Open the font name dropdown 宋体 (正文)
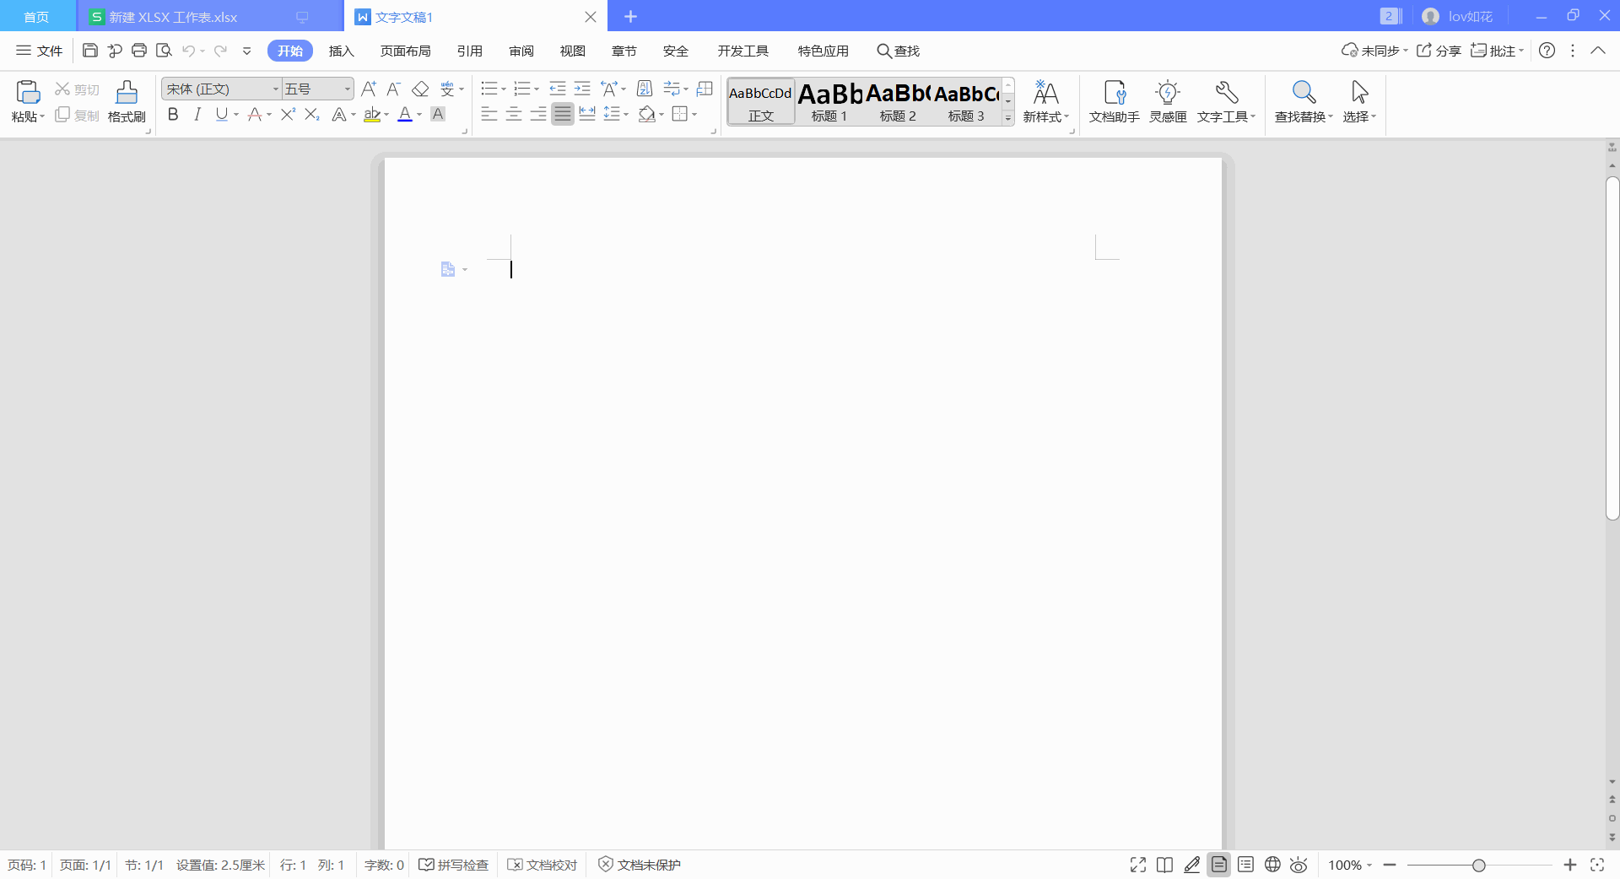The width and height of the screenshot is (1620, 879). pyautogui.click(x=275, y=89)
